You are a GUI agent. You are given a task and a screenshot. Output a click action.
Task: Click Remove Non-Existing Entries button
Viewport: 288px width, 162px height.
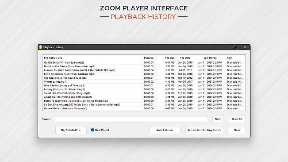coord(204,130)
